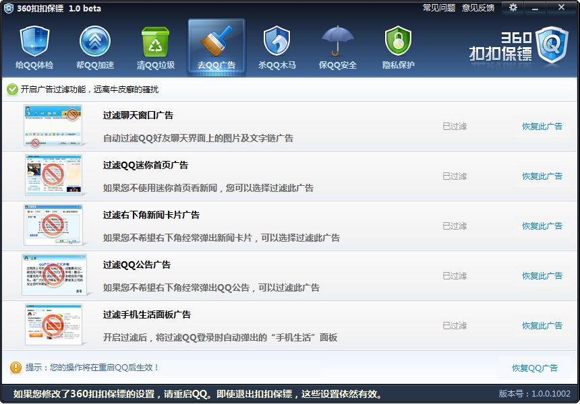This screenshot has height=404, width=580.
Task: Select the 过滤QQ公告广告 heading
Action: point(136,265)
